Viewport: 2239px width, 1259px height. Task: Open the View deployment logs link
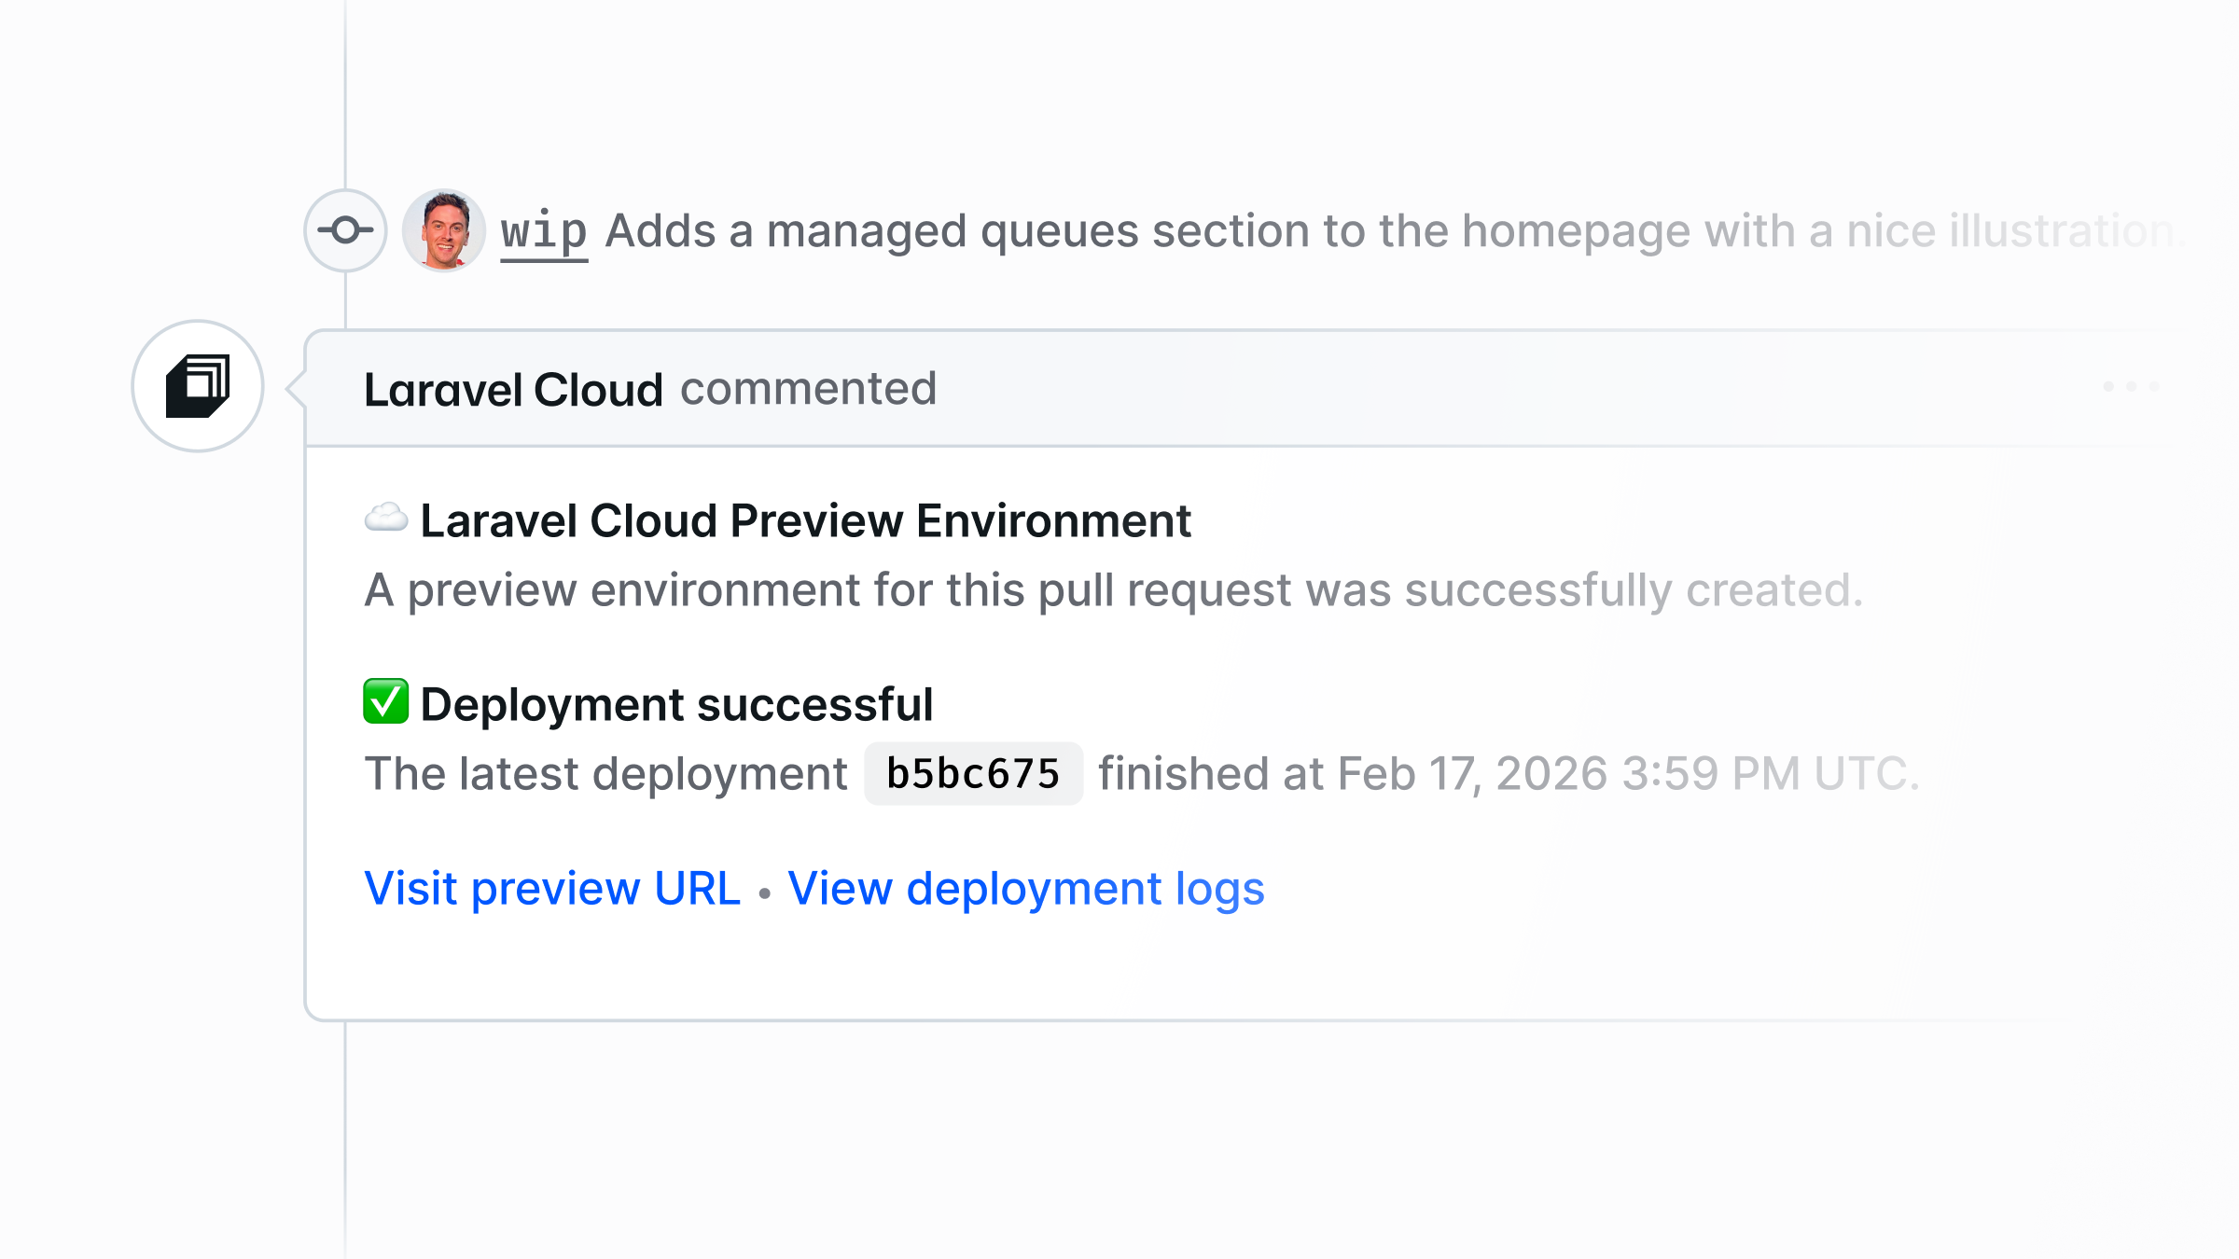tap(1026, 888)
